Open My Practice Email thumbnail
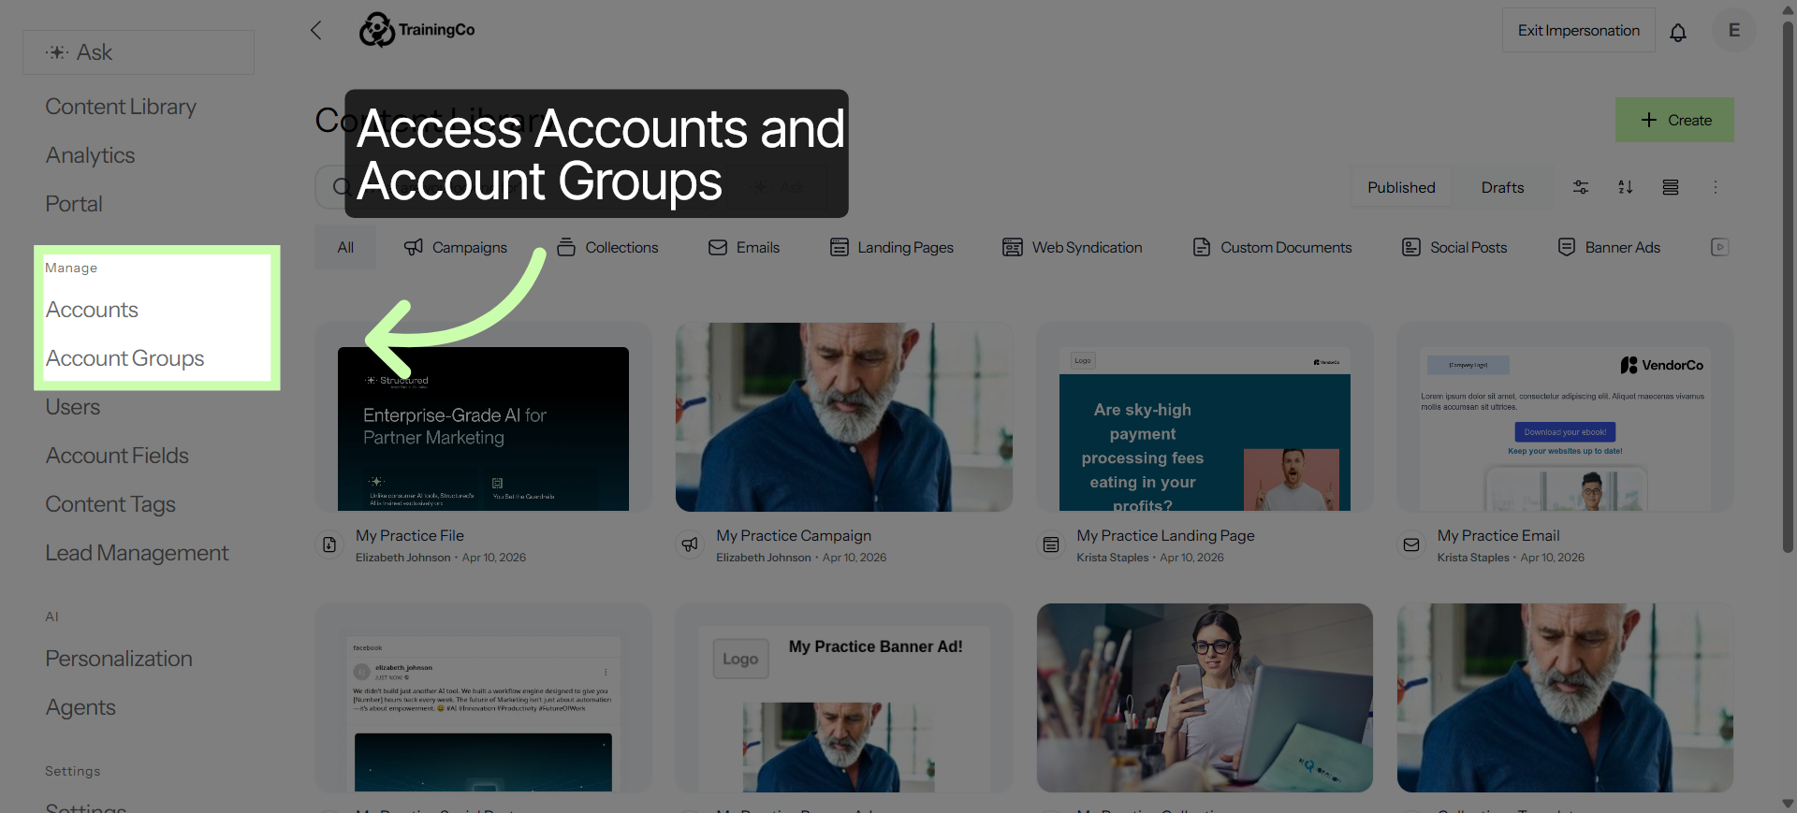Screen dimensions: 1797x813 click(x=1565, y=417)
